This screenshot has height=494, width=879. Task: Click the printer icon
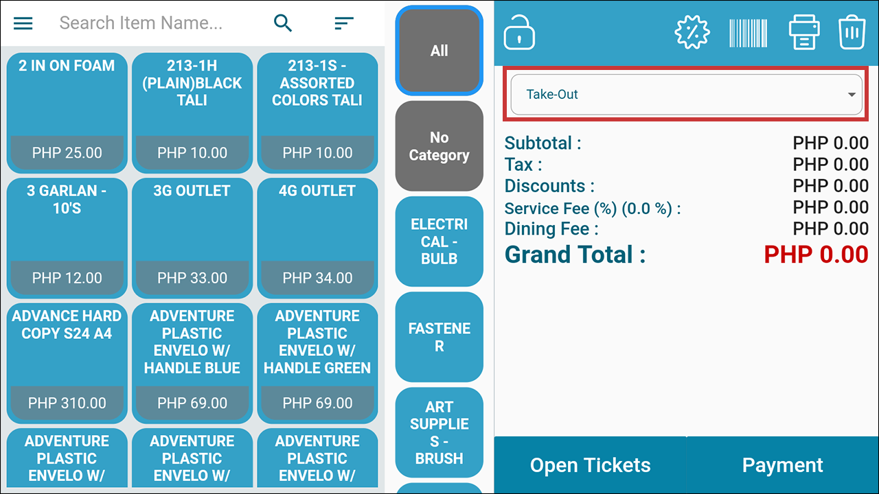click(x=804, y=33)
